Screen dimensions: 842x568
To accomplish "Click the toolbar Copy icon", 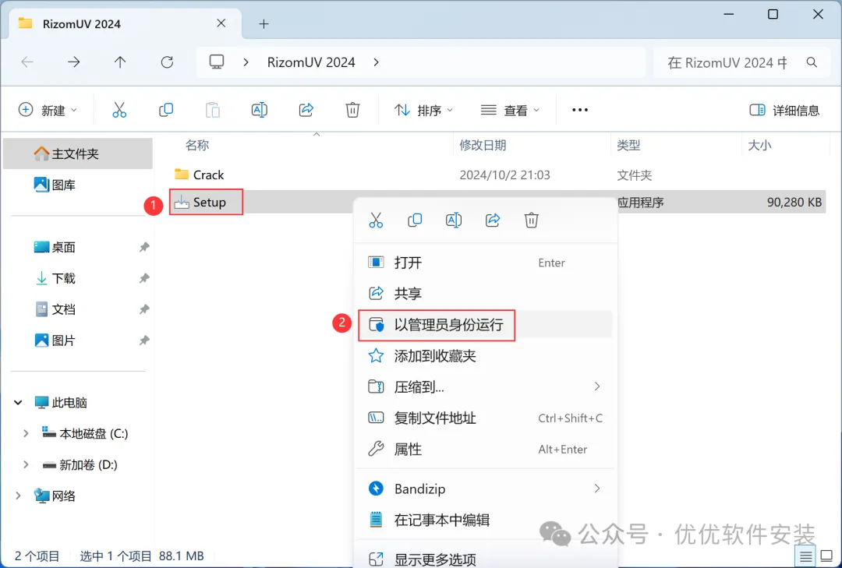I will (x=166, y=110).
